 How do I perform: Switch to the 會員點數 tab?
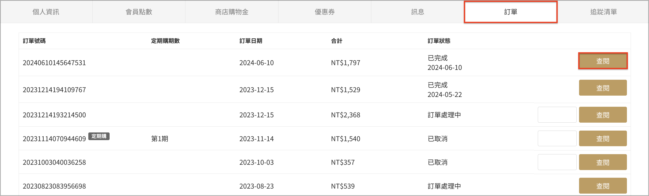pyautogui.click(x=139, y=12)
